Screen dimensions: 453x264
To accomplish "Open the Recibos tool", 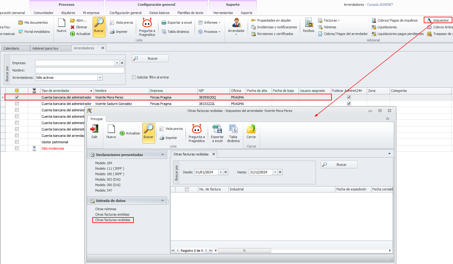I will click(309, 26).
